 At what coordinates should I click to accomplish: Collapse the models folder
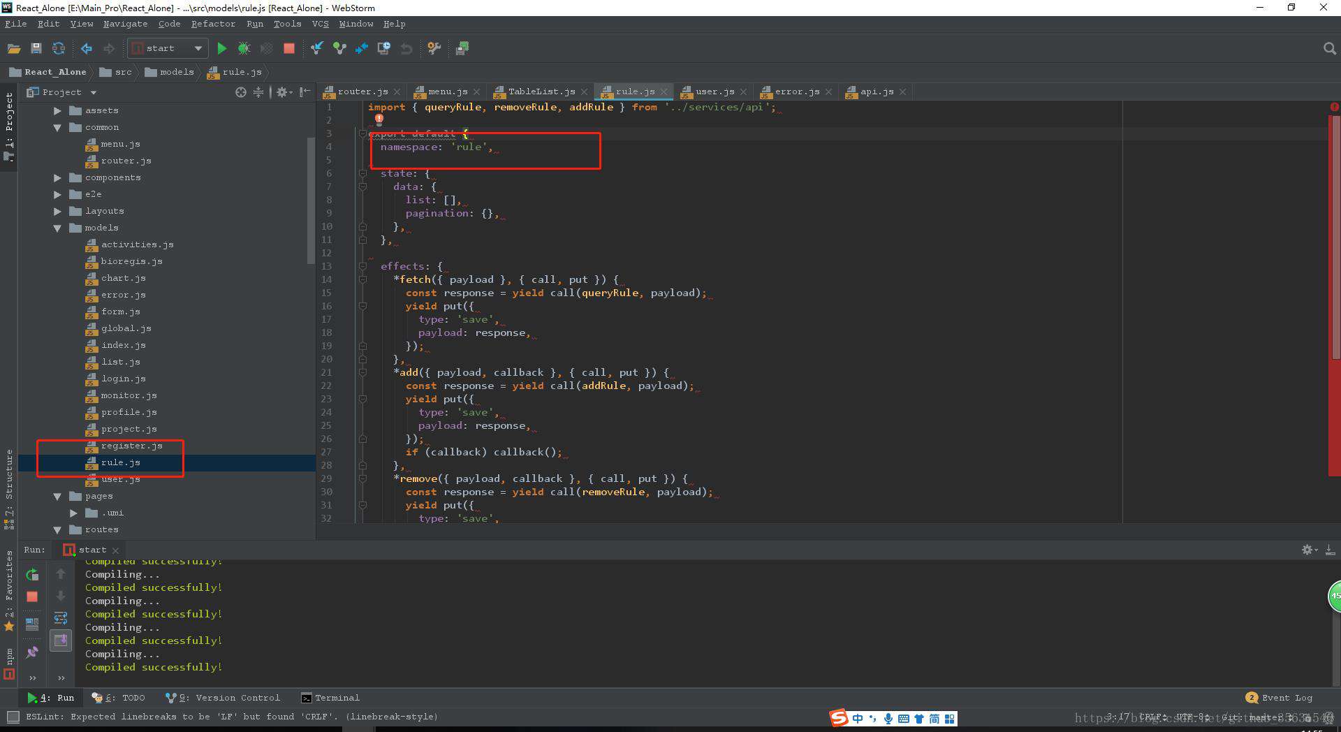pos(57,228)
